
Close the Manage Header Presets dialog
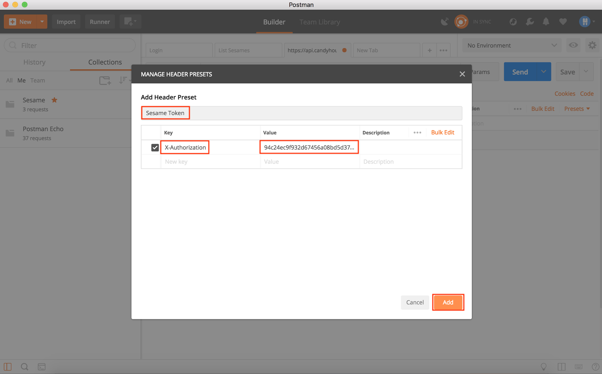pyautogui.click(x=462, y=74)
